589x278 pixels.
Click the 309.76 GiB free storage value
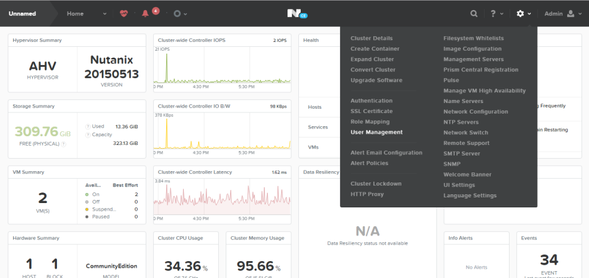pos(43,132)
